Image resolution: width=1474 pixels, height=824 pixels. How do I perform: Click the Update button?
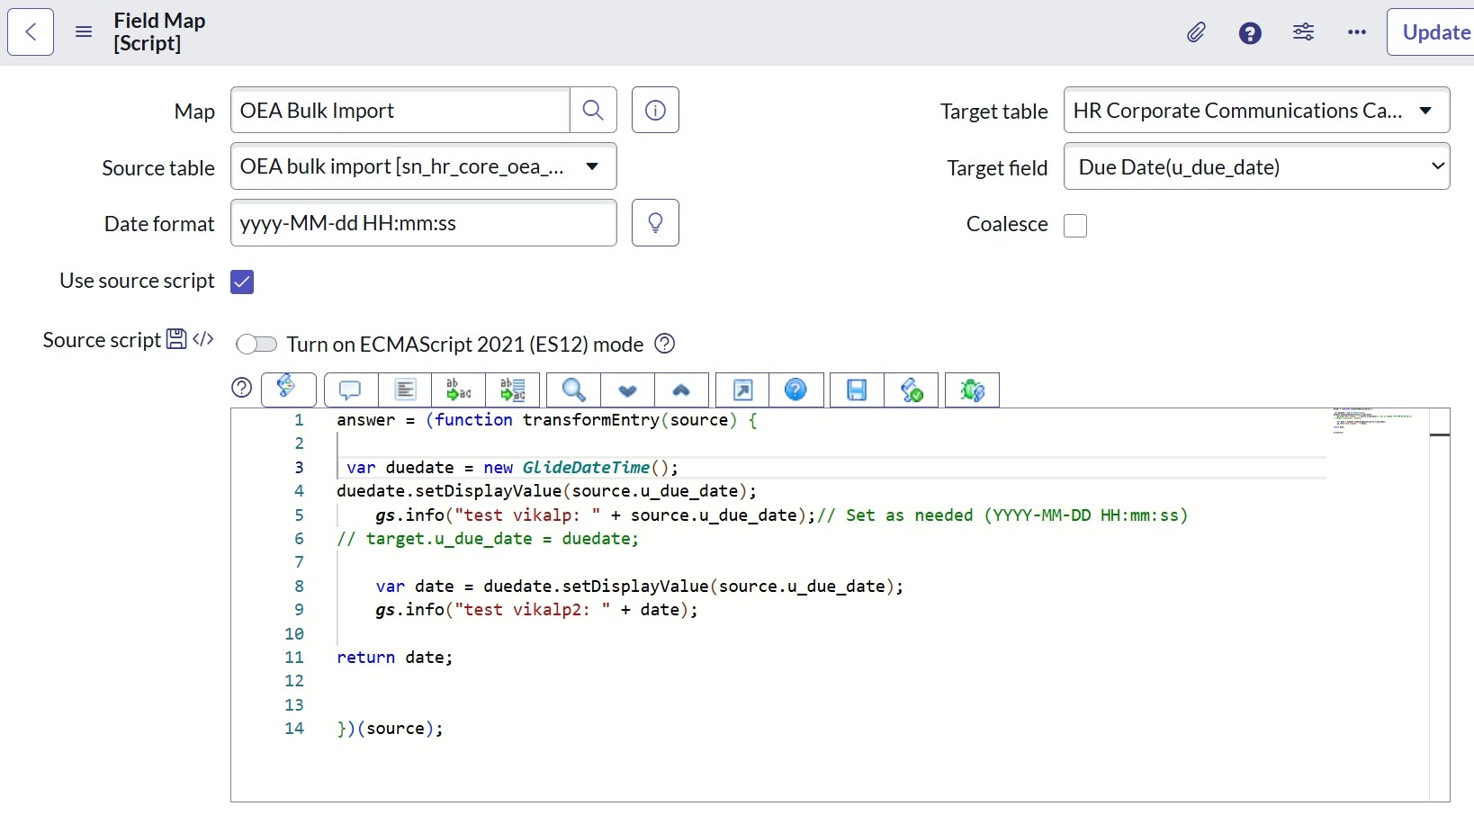point(1435,32)
